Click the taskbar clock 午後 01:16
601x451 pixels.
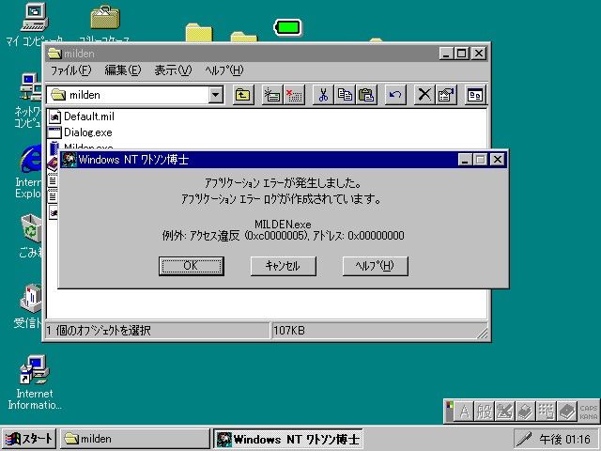(564, 439)
